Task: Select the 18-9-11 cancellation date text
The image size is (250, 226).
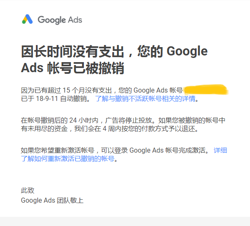Action: click(x=47, y=98)
